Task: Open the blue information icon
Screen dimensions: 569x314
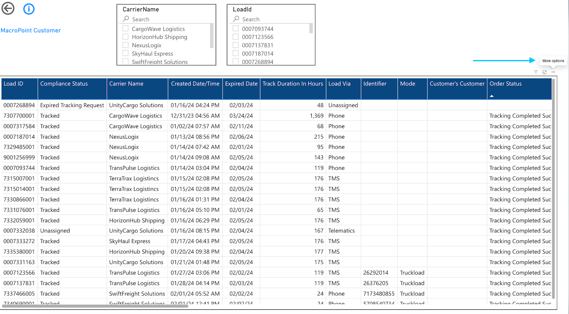Action: coord(29,9)
